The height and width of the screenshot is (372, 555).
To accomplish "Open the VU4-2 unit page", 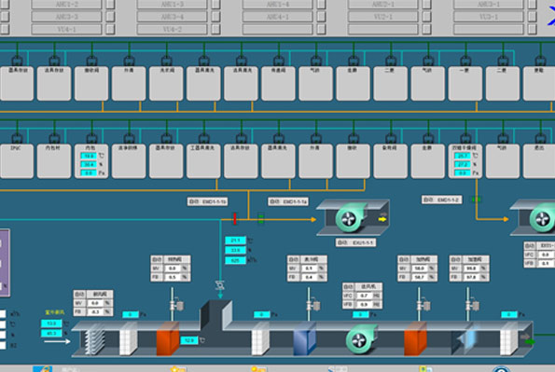I will tap(172, 29).
